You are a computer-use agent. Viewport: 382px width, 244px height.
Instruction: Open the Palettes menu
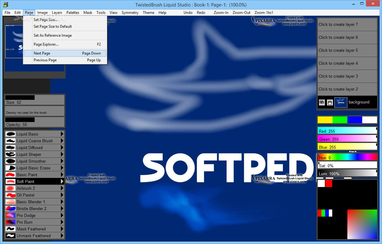point(73,13)
